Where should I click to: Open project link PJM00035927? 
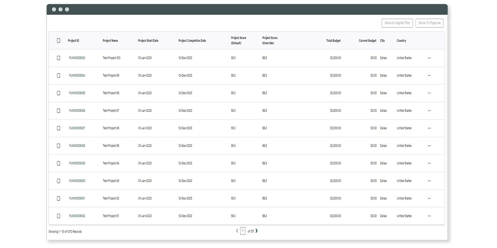point(77,128)
